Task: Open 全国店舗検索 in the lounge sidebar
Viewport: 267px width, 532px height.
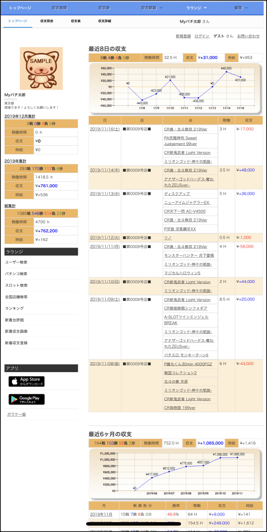Action: (x=17, y=297)
